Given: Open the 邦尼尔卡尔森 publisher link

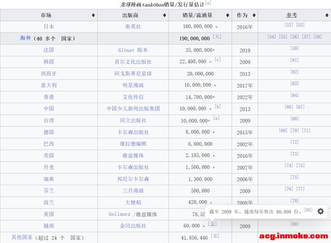Looking at the screenshot, I should 133,179.
